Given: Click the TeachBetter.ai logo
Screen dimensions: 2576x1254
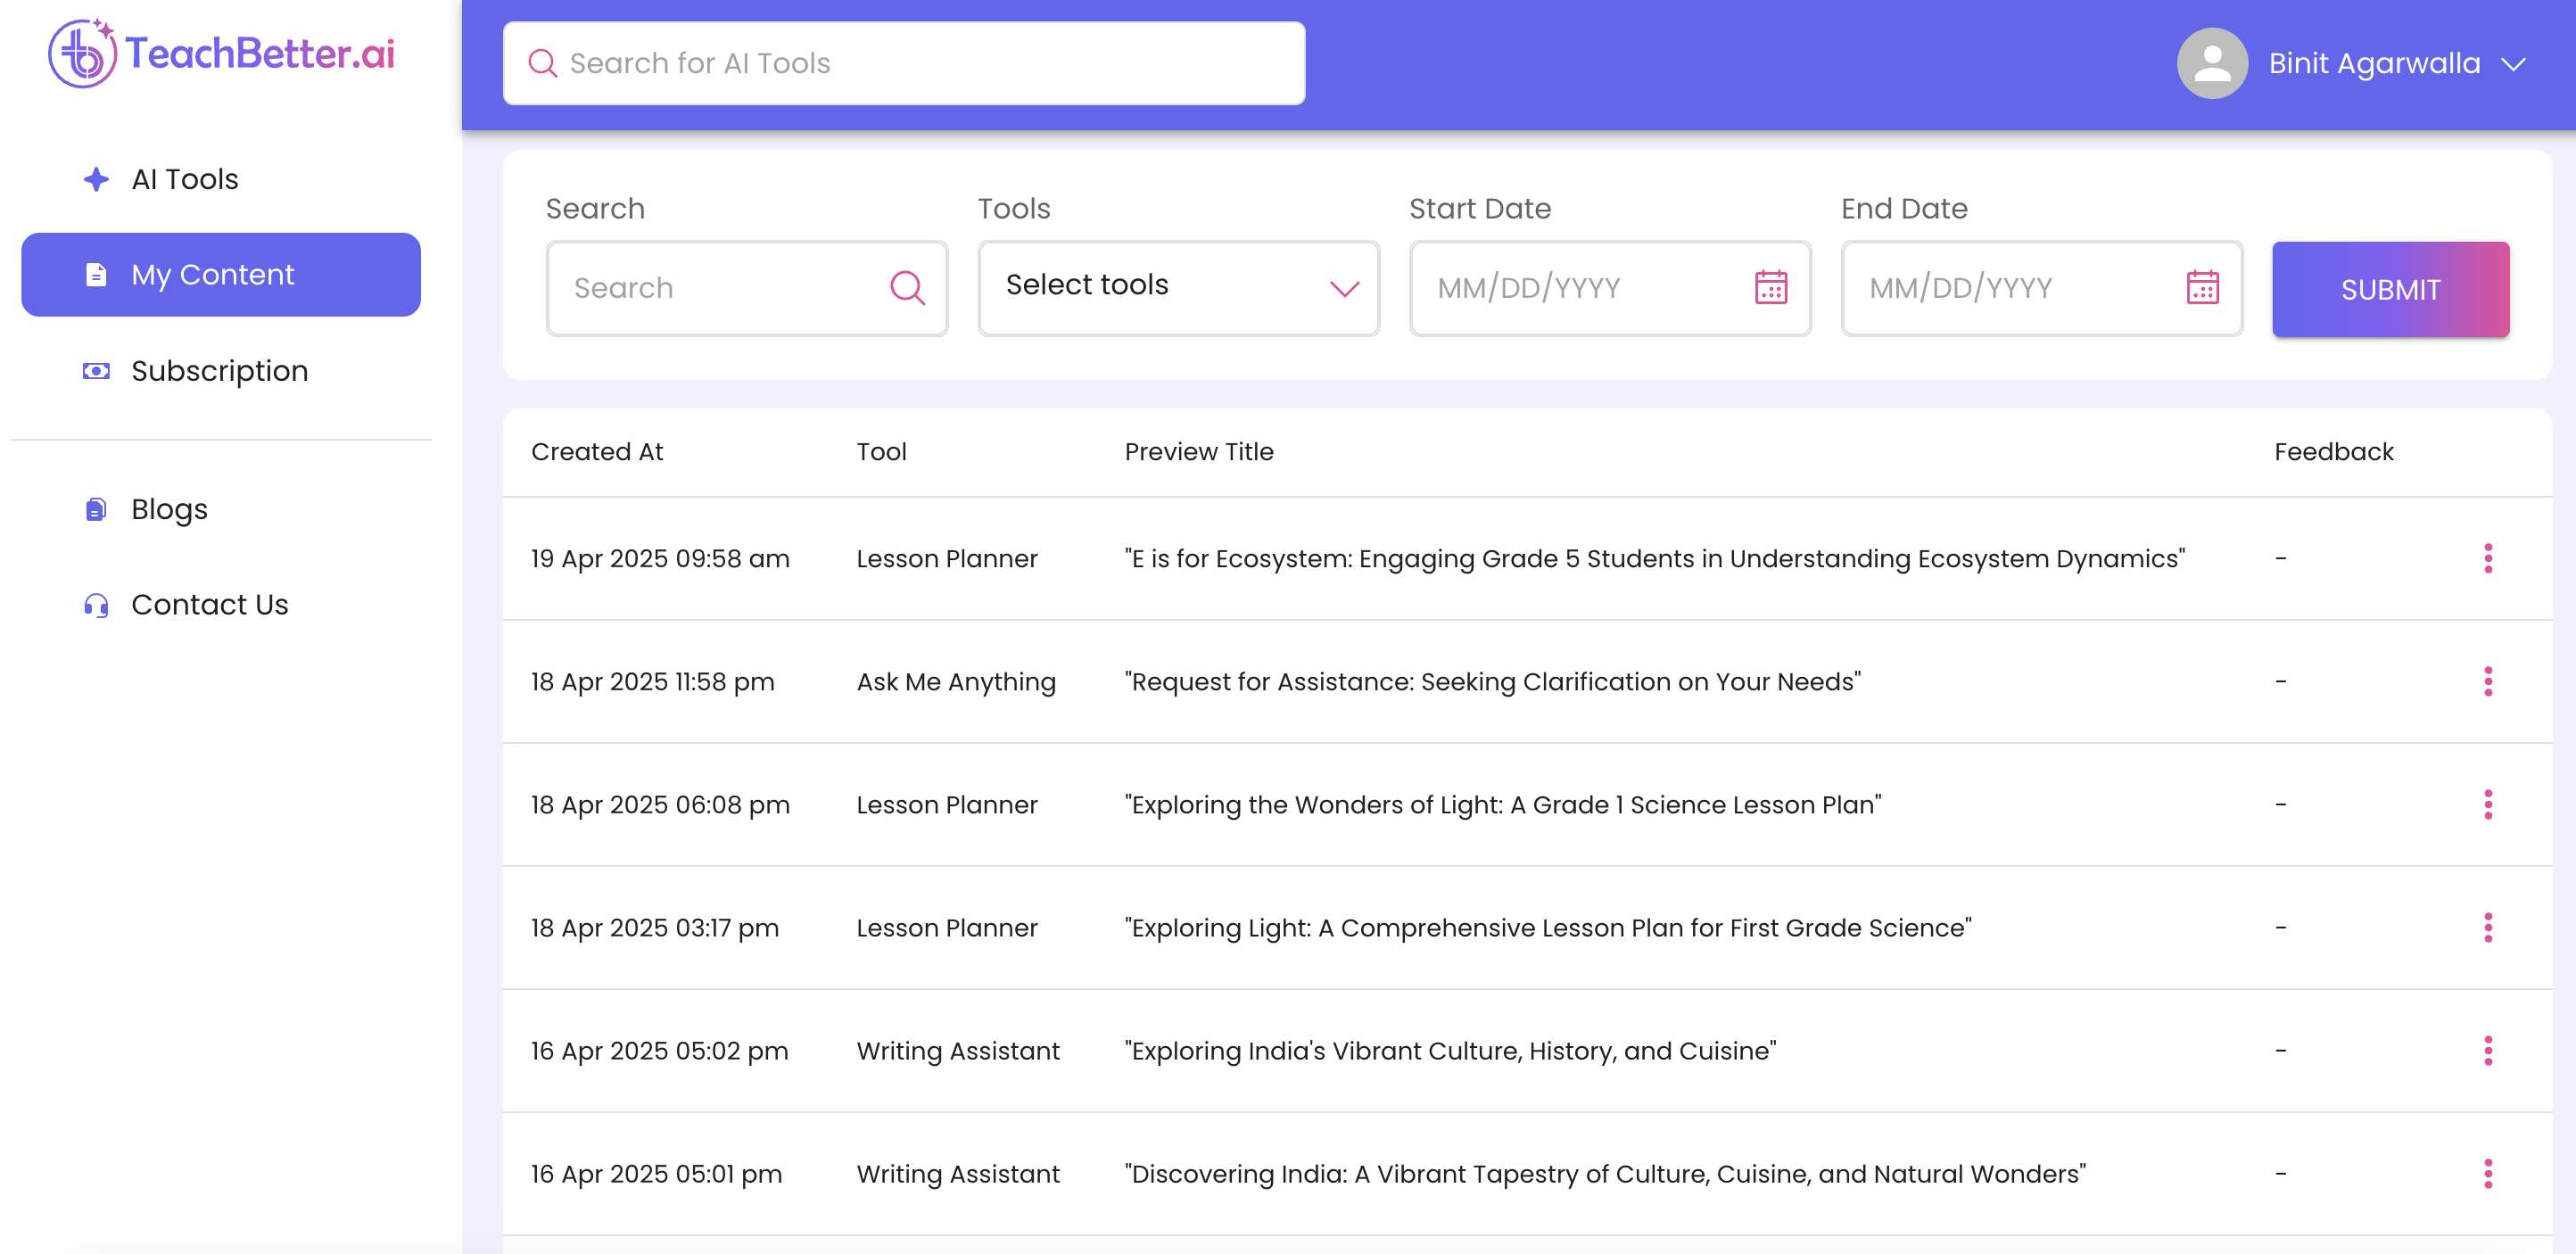Looking at the screenshot, I should click(222, 54).
